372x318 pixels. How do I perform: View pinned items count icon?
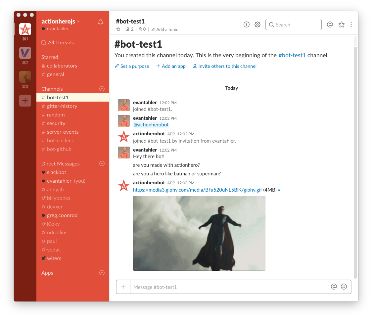[x=142, y=29]
